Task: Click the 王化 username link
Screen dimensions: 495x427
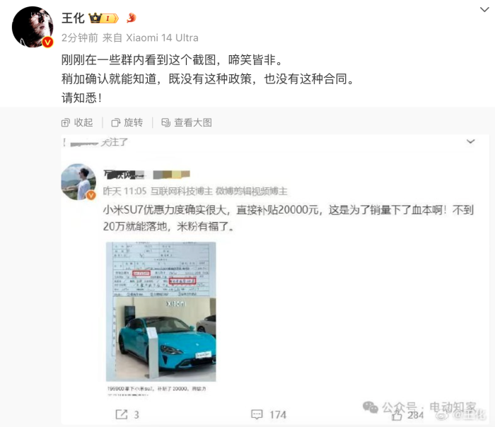Action: [x=73, y=18]
